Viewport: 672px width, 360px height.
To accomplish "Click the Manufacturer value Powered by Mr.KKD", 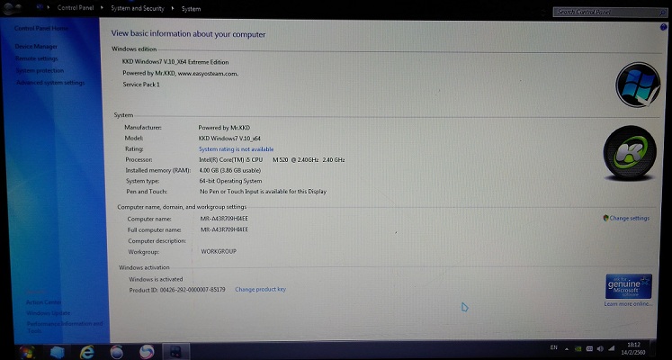I will point(224,128).
